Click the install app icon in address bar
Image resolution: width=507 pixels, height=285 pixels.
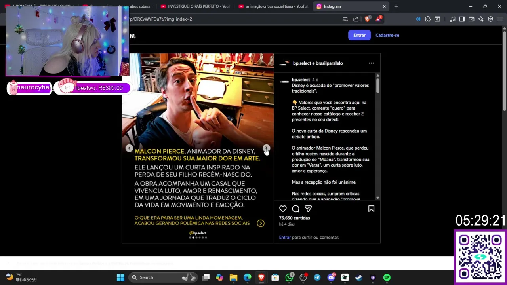(345, 19)
